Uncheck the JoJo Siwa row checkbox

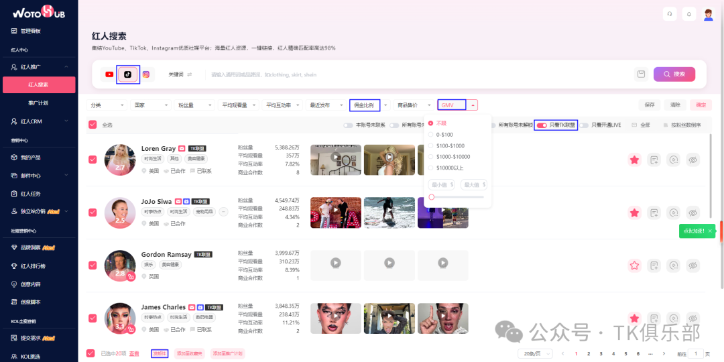tap(93, 213)
